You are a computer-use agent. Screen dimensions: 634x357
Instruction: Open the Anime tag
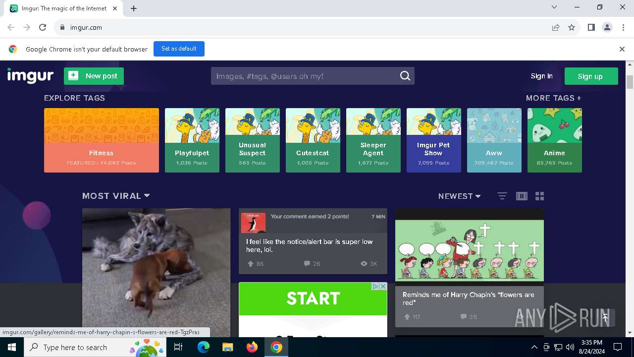click(555, 140)
